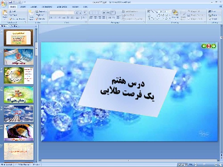
Task: Click the green back arrow on slide
Action: [x=204, y=46]
